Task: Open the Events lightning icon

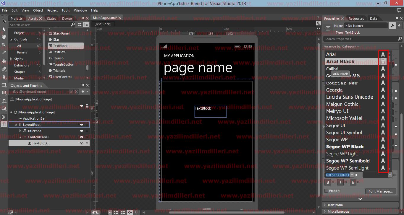Action: pyautogui.click(x=399, y=26)
